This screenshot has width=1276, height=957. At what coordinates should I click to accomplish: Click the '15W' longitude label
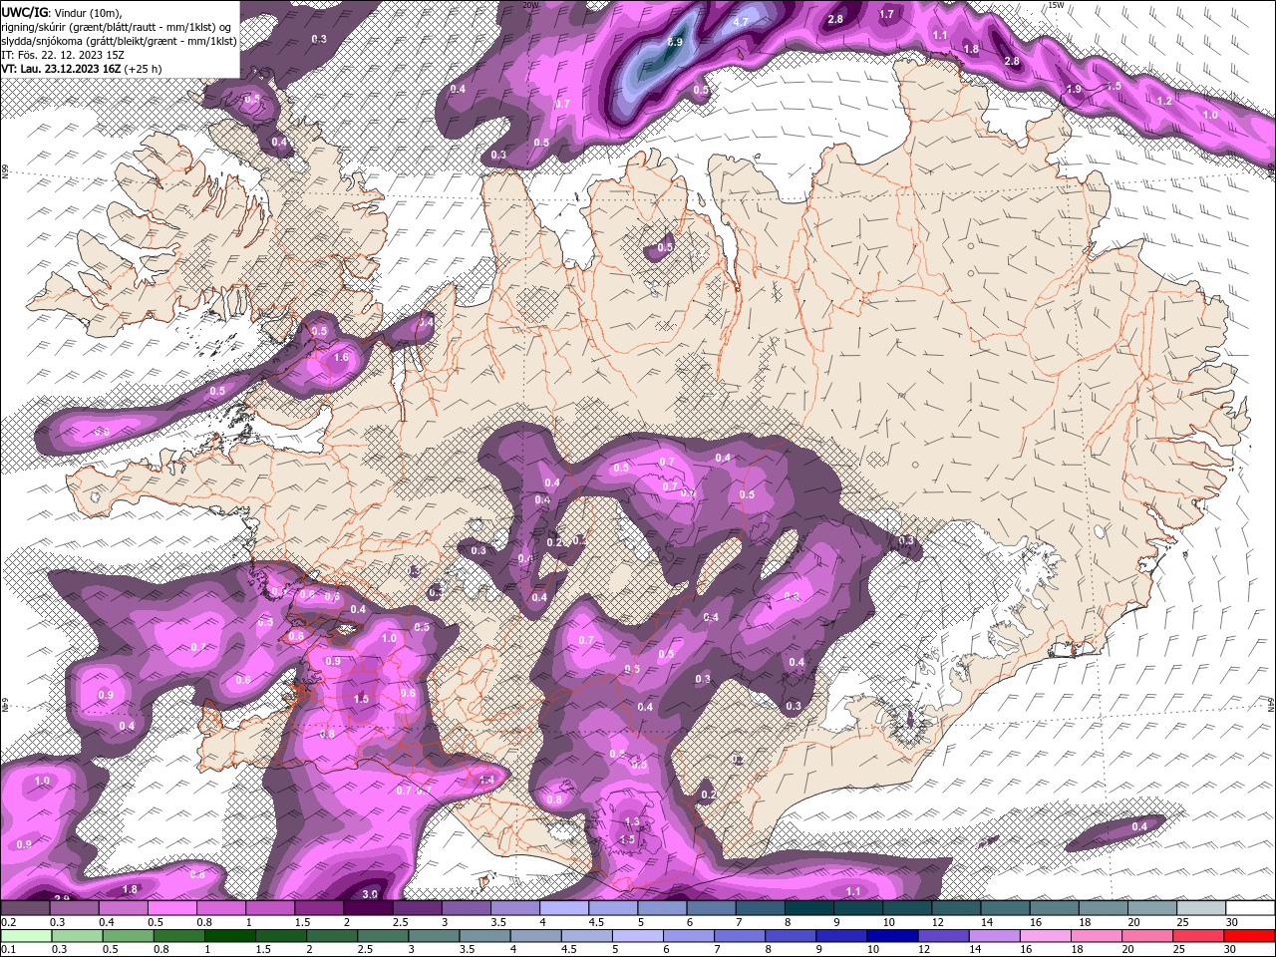pos(1057,5)
